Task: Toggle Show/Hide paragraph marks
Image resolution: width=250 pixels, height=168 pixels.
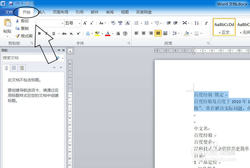Action: pos(206,23)
